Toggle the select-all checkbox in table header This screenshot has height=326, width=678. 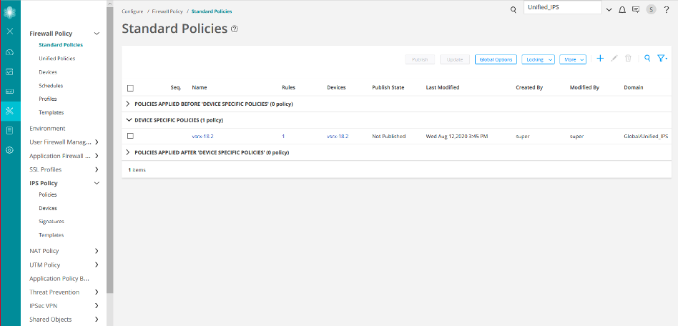[130, 88]
